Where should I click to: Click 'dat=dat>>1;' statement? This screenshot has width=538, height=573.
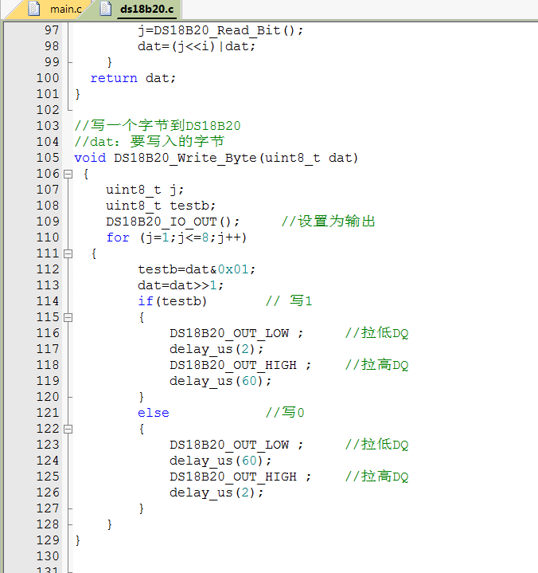[x=181, y=285]
